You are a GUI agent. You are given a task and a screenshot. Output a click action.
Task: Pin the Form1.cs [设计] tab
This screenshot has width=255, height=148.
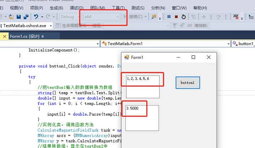43,37
